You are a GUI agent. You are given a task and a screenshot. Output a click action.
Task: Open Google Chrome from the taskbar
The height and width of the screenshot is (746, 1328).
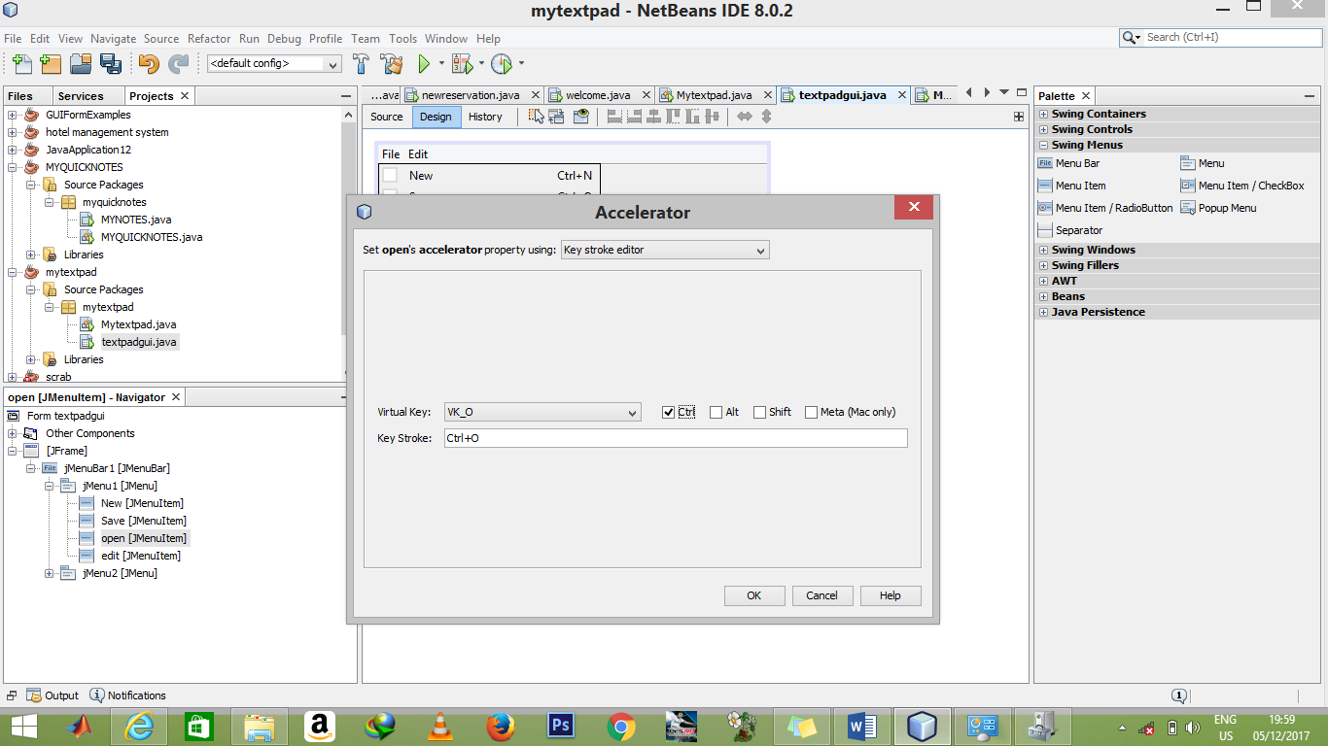click(621, 727)
